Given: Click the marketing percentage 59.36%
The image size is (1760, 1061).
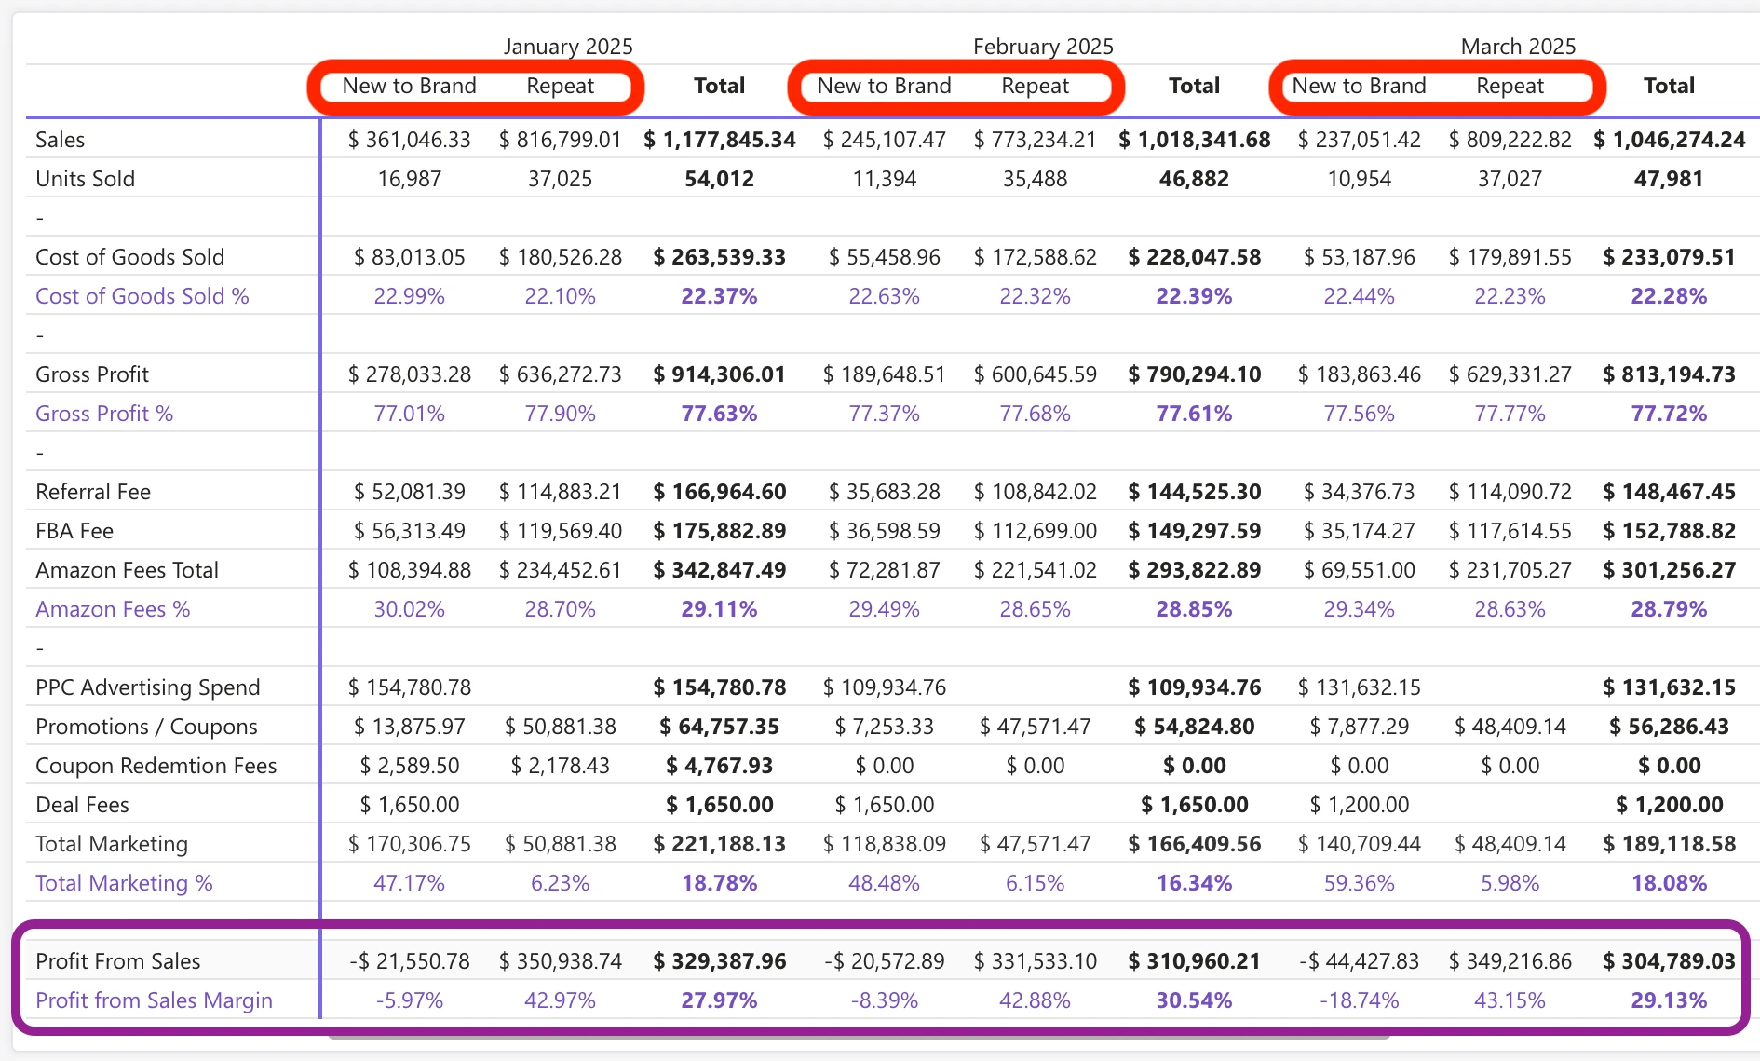Looking at the screenshot, I should pyautogui.click(x=1360, y=883).
